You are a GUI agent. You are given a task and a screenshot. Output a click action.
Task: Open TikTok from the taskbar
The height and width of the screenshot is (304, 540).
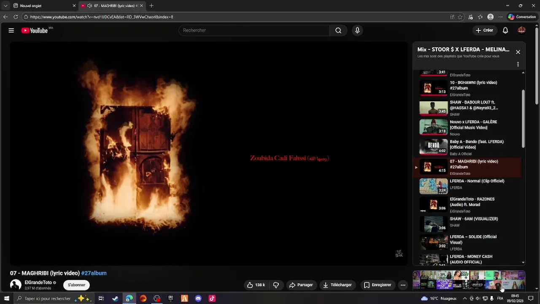pos(212,299)
